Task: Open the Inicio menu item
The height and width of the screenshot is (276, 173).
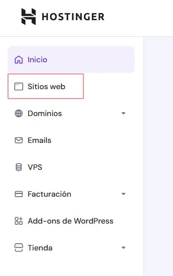Action: (x=71, y=60)
